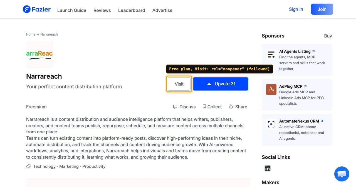Click tagline "Your perfect content distribution platform"
The image size is (356, 187).
[x=74, y=87]
